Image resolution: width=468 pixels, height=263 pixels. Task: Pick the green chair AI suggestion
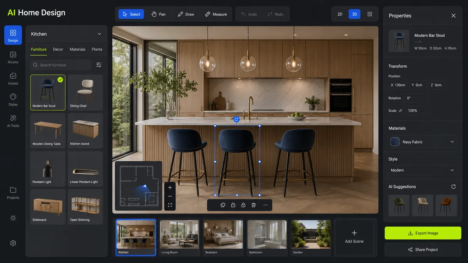click(x=399, y=205)
